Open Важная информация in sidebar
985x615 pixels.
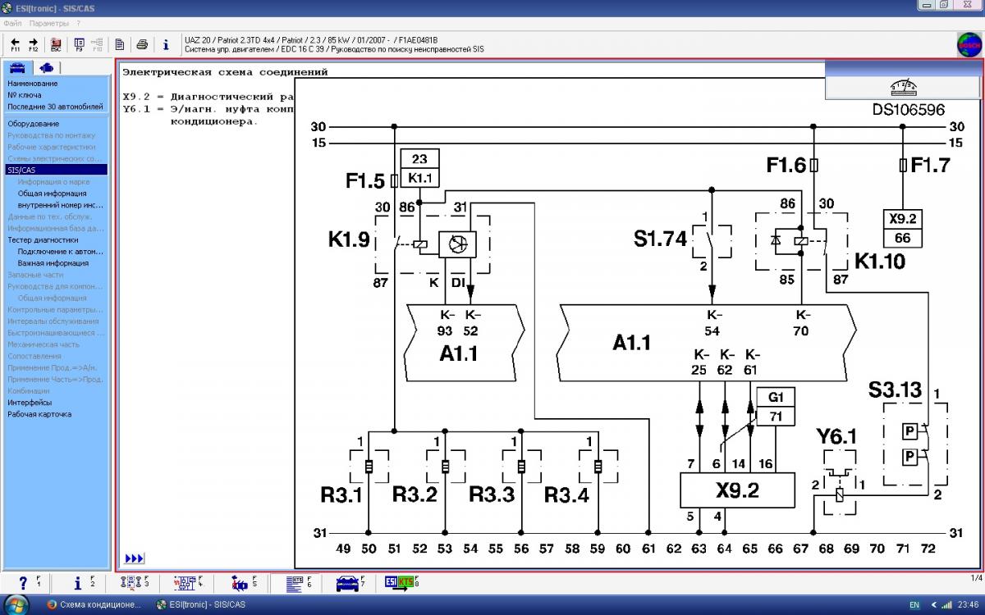pos(53,263)
